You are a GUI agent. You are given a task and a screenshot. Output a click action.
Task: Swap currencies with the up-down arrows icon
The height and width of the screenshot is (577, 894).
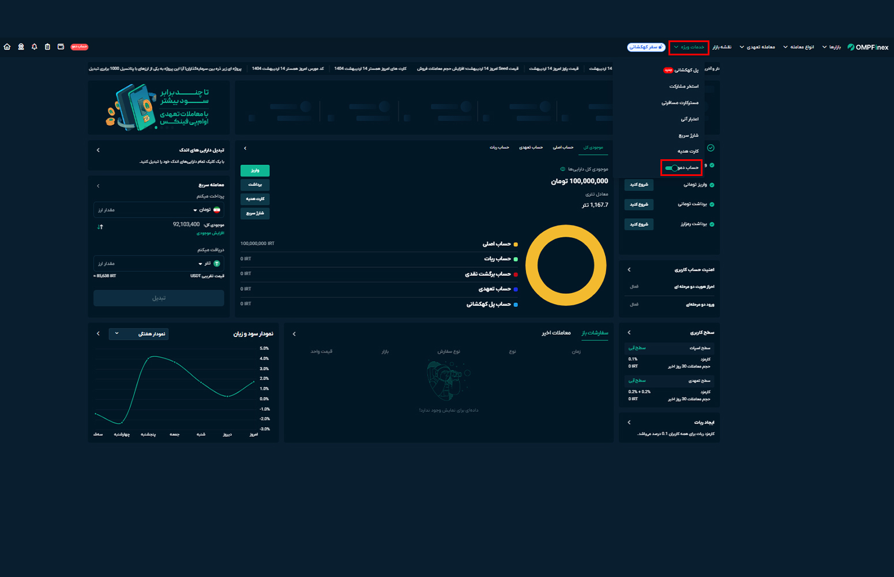[x=100, y=227]
